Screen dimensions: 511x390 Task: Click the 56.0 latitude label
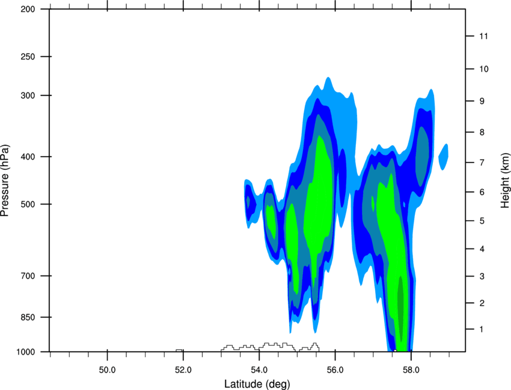(335, 370)
